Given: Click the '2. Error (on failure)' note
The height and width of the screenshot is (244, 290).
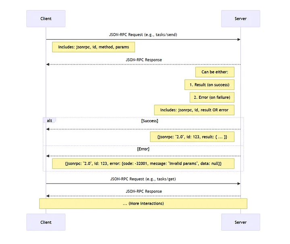Looking at the screenshot, I should [x=212, y=97].
